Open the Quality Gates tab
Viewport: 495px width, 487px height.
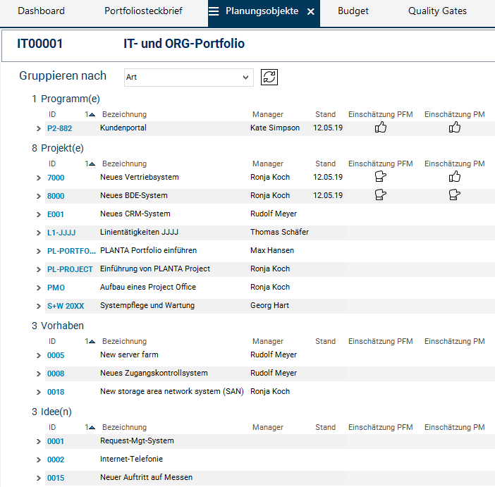pyautogui.click(x=437, y=11)
